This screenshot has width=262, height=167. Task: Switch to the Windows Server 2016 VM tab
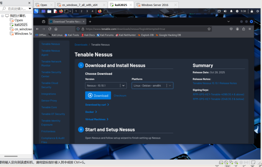point(157,5)
